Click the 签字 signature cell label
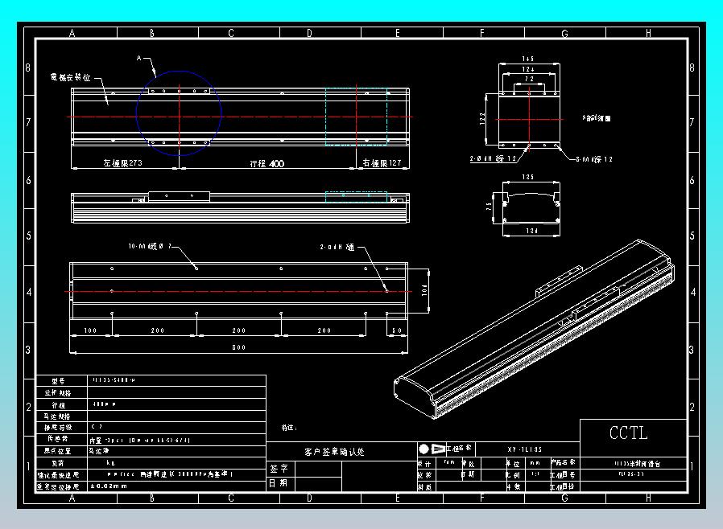The image size is (723, 529). pos(279,469)
